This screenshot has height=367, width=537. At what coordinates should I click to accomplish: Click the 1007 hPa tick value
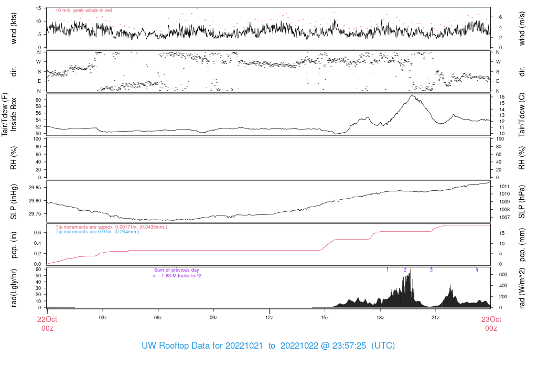point(504,218)
